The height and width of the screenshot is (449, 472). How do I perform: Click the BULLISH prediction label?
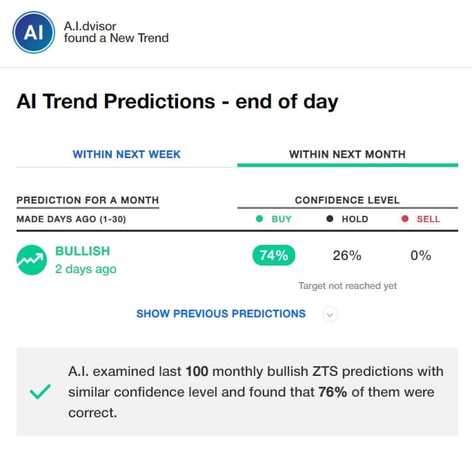click(82, 251)
